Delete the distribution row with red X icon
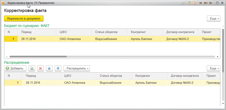Screen dimensions: 226x110 [40, 68]
